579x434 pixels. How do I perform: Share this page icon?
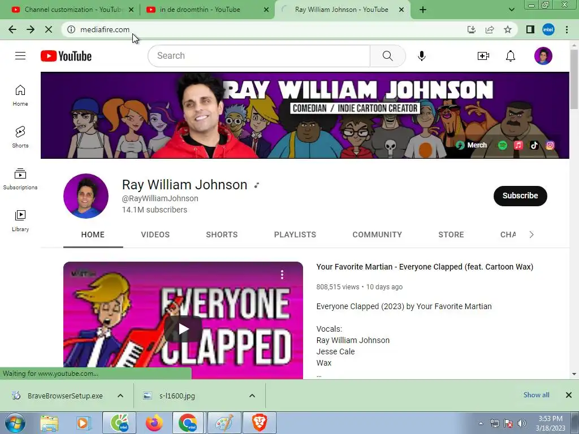pos(490,29)
